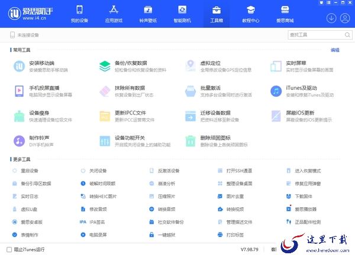Open the 设备功能开关 sliders icon
This screenshot has height=255, width=355.
tap(105, 141)
